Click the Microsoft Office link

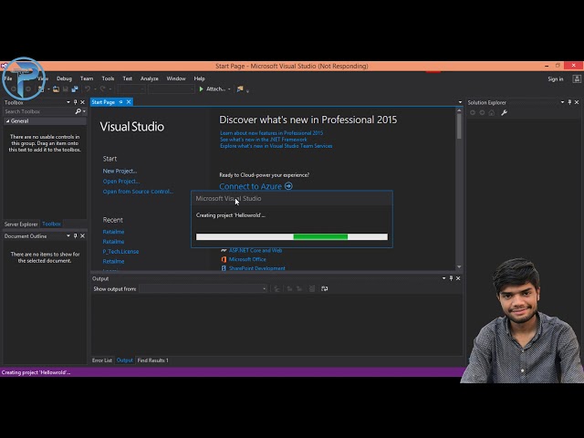tap(247, 259)
